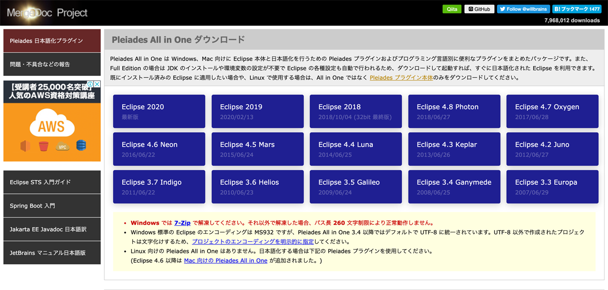Image resolution: width=608 pixels, height=290 pixels.
Task: Select the Eclipse 4.5 Mars tile
Action: (257, 149)
